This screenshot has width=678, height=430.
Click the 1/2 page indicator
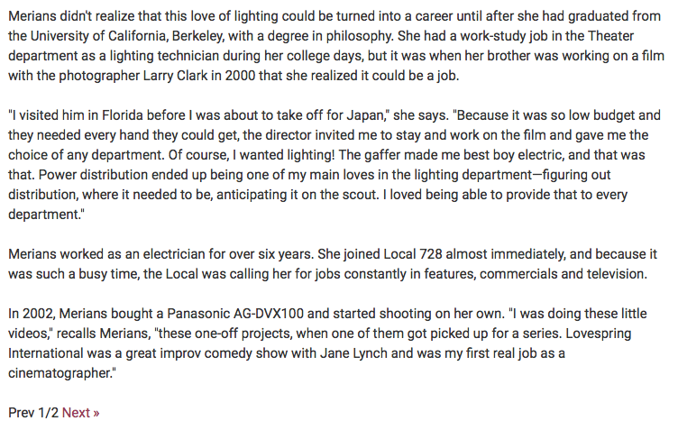click(48, 413)
